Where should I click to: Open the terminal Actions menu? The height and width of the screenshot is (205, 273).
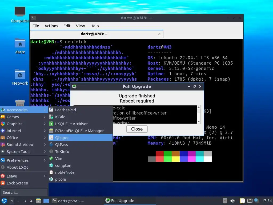tap(51, 26)
